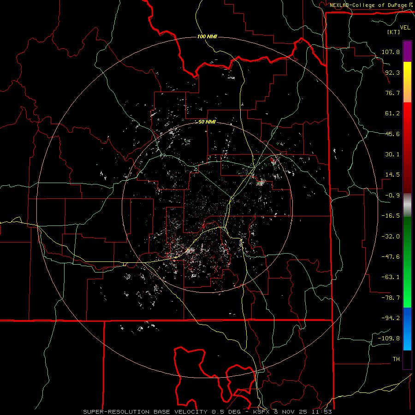The width and height of the screenshot is (415, 415).
Task: Click the 30.1 scale value
Action: (392, 154)
